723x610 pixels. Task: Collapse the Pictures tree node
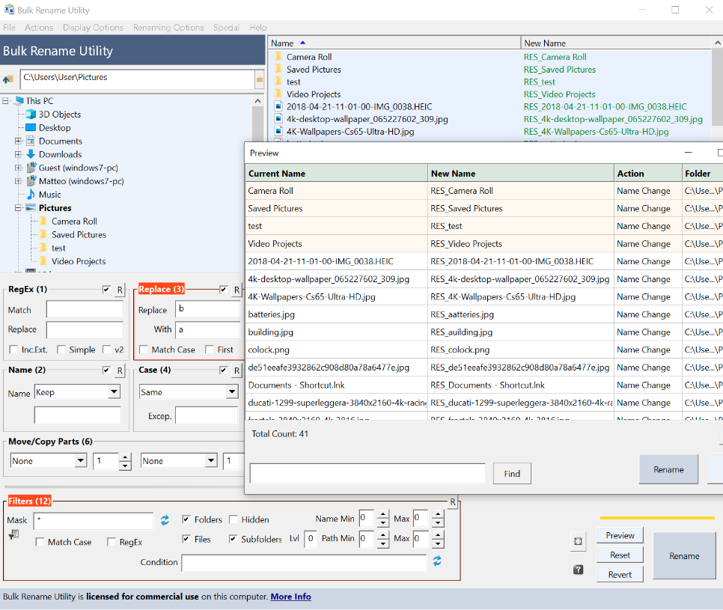pos(19,208)
